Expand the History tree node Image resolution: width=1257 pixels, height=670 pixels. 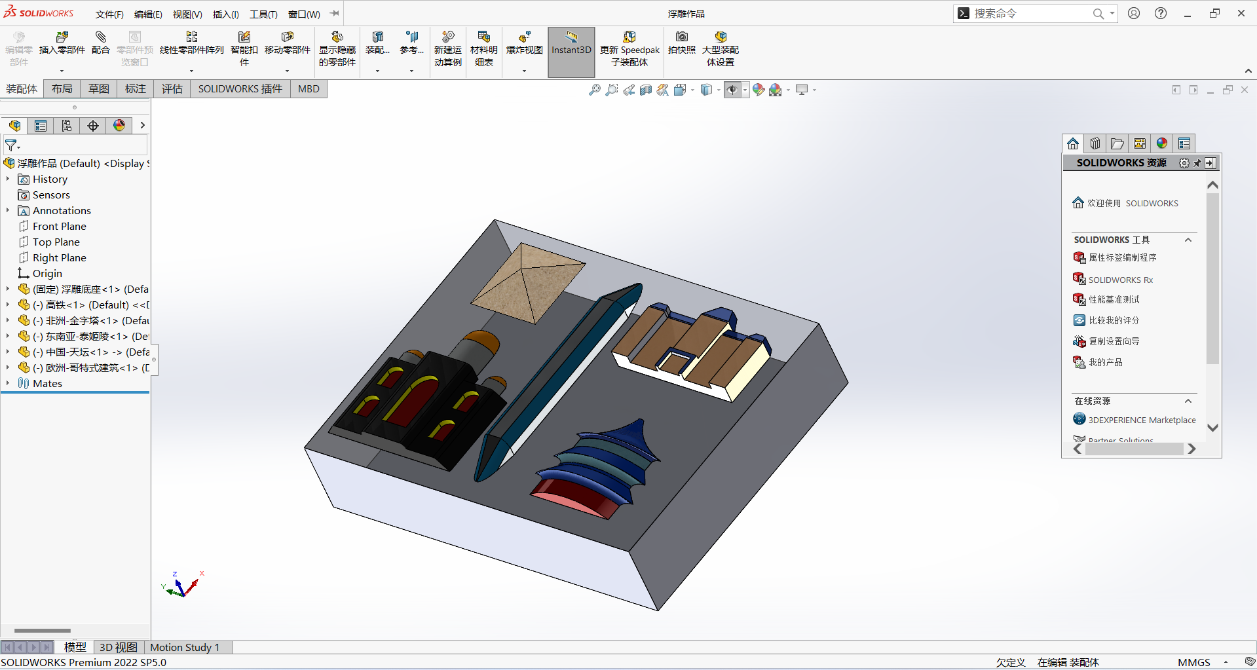pyautogui.click(x=7, y=179)
